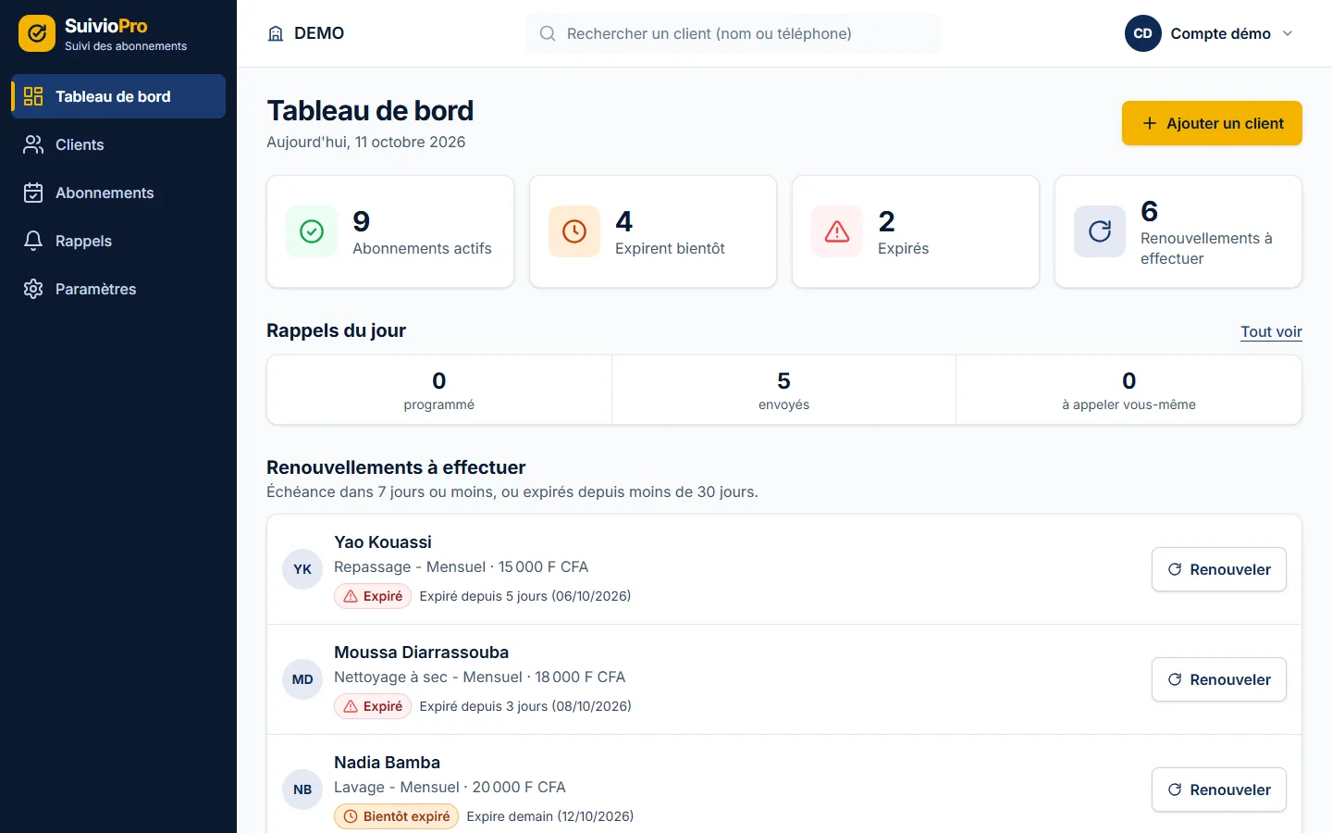Renew Yao Kouassi's subscription with Renouveler
Image resolution: width=1332 pixels, height=833 pixels.
click(1218, 569)
